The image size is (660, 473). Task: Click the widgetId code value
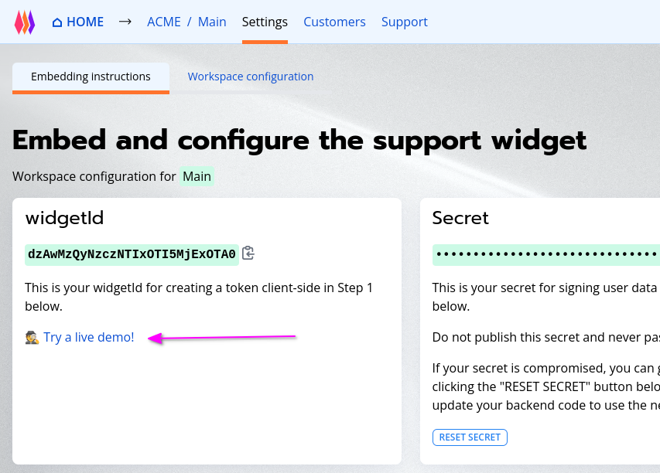[x=132, y=254]
